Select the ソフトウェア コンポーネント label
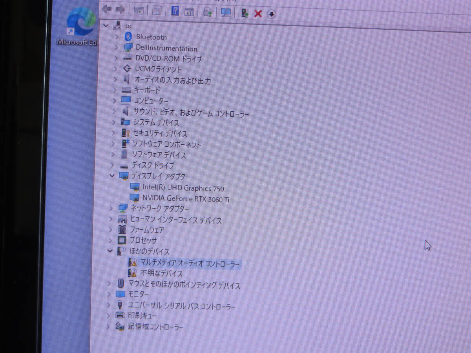471x353 pixels. click(167, 144)
